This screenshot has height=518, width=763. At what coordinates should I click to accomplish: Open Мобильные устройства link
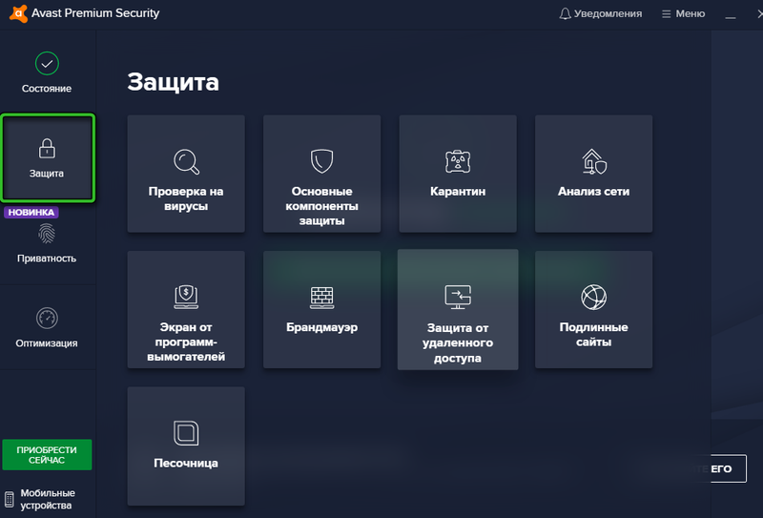(x=48, y=499)
